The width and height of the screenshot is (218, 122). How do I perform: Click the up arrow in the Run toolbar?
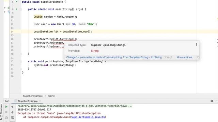pyautogui.click(x=12, y=107)
